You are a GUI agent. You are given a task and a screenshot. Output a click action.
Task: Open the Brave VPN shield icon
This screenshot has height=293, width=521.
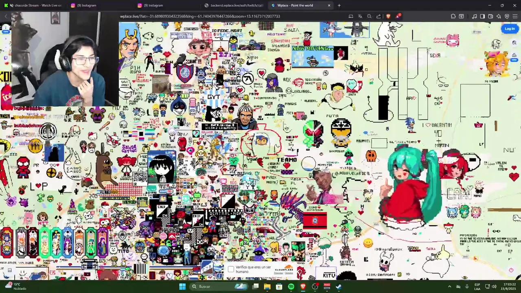pos(507,16)
